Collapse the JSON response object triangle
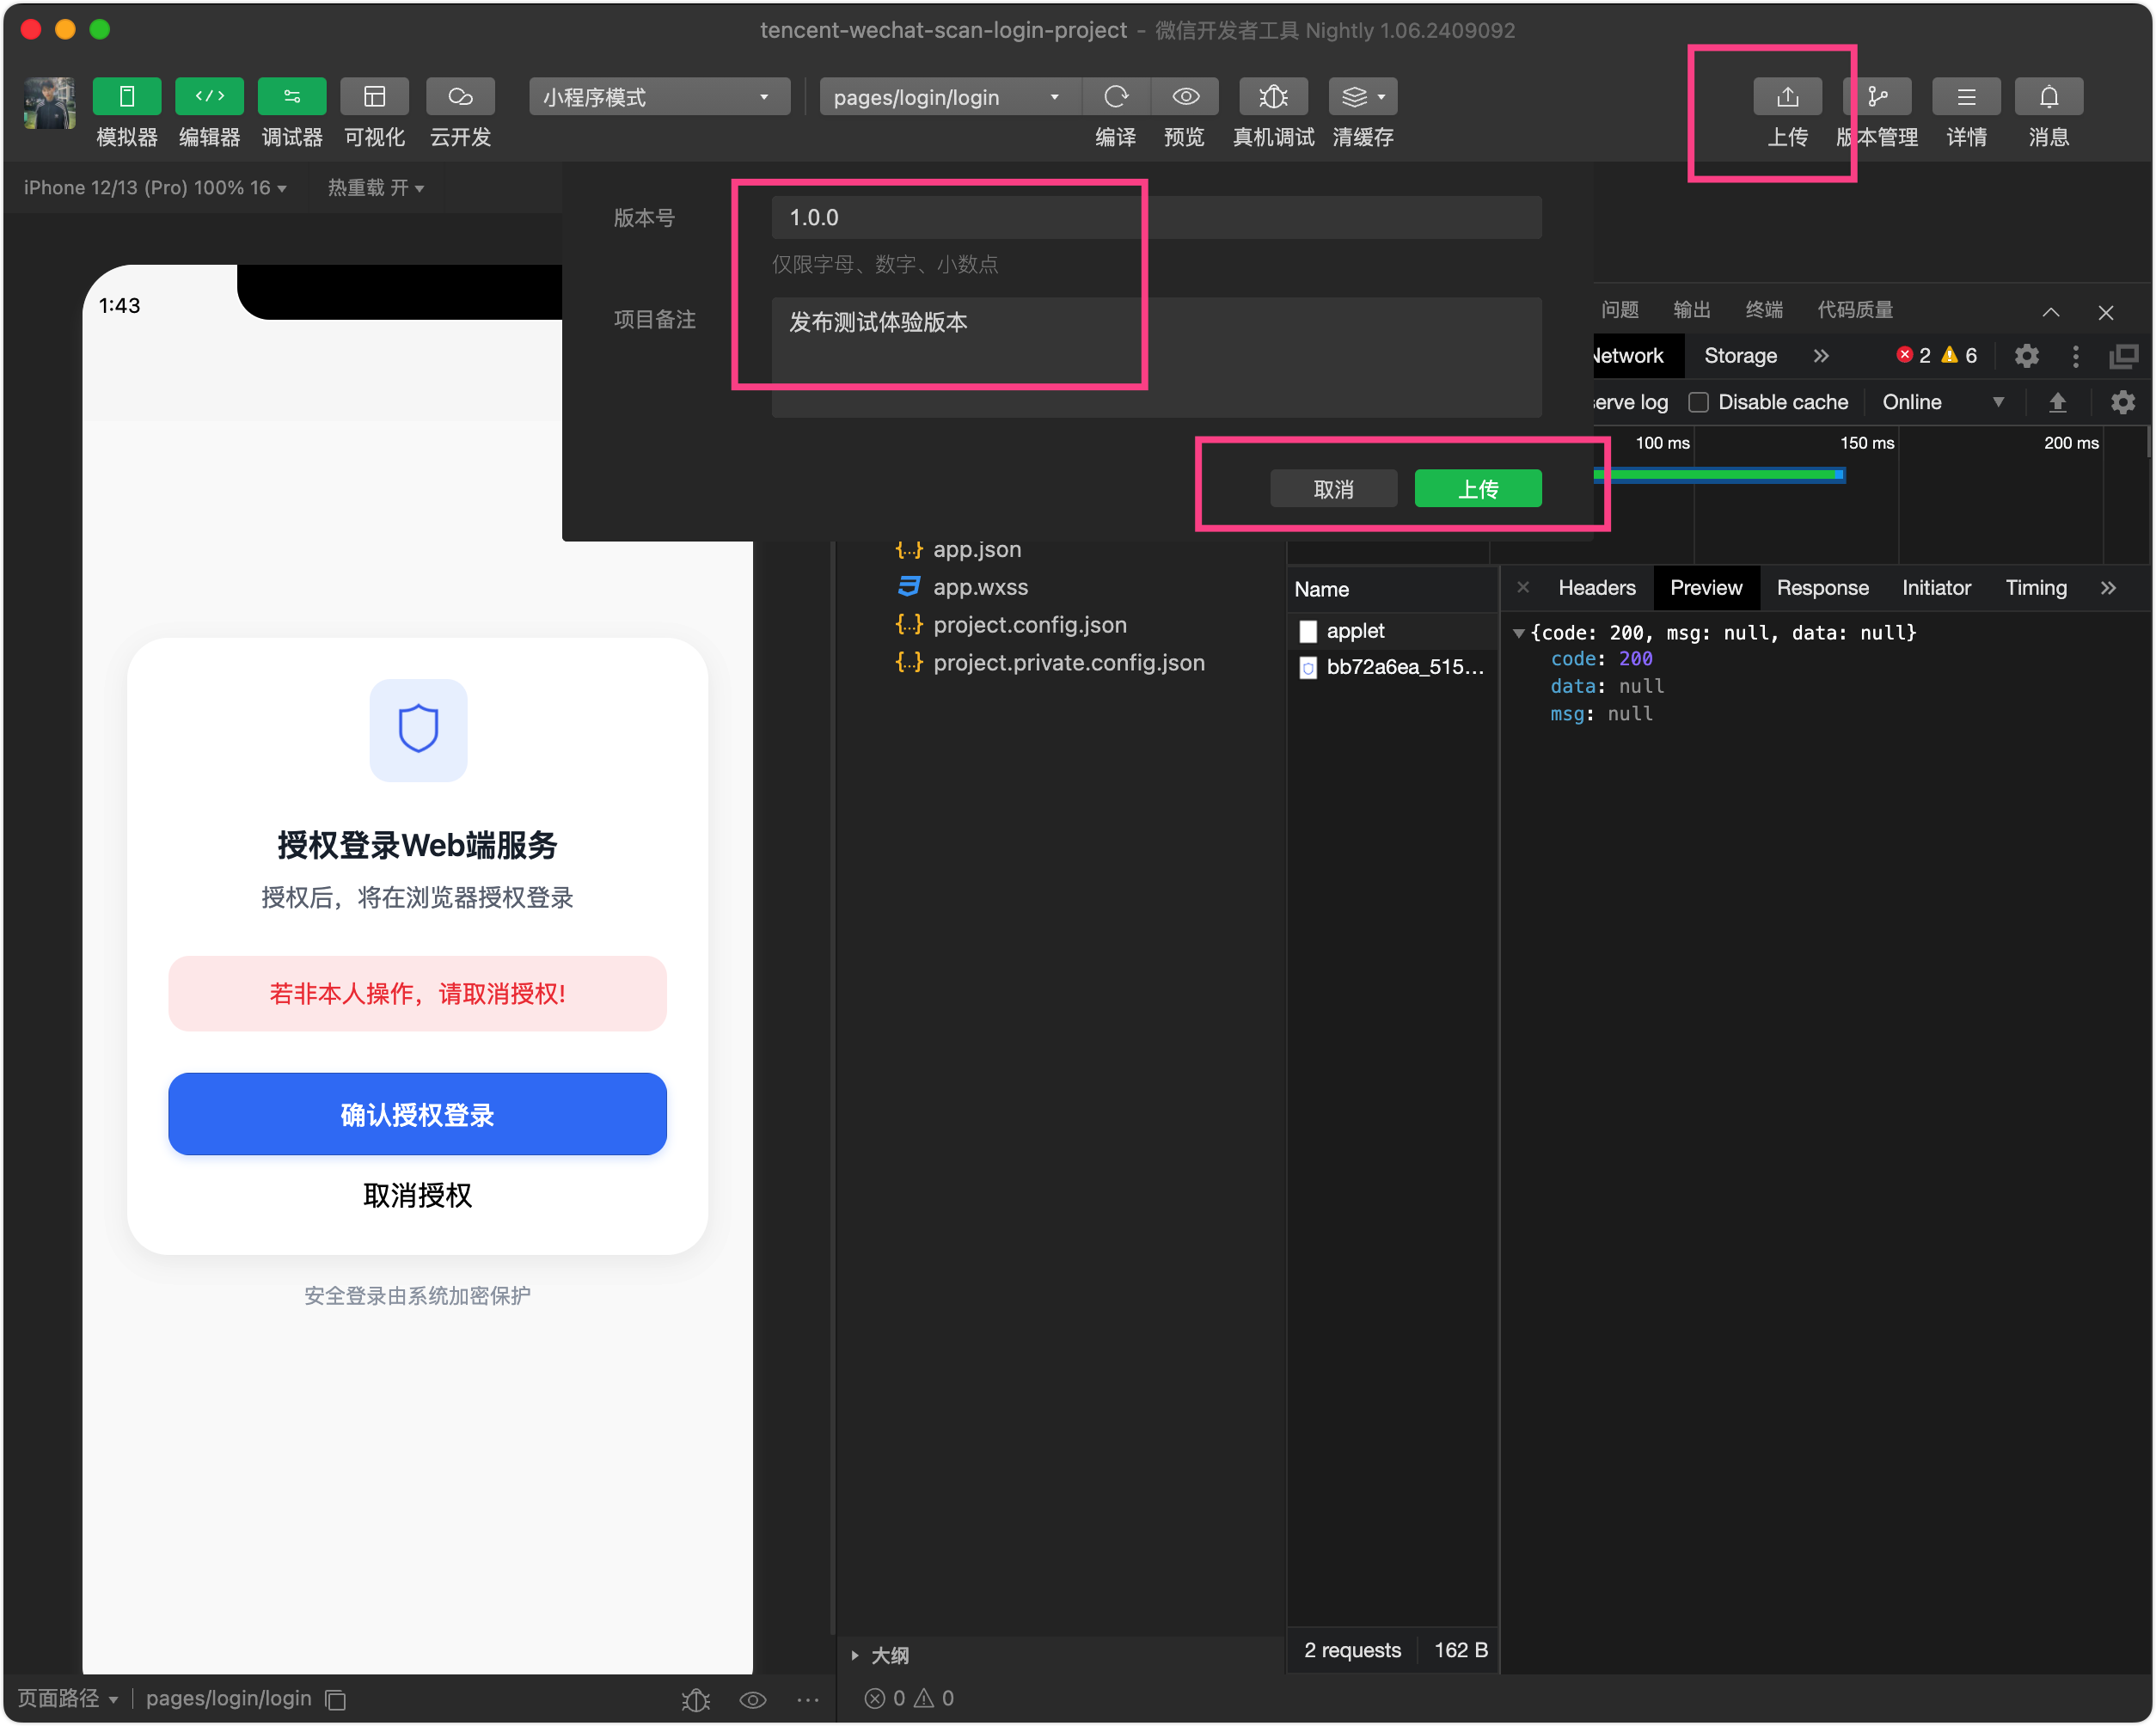 [1519, 633]
